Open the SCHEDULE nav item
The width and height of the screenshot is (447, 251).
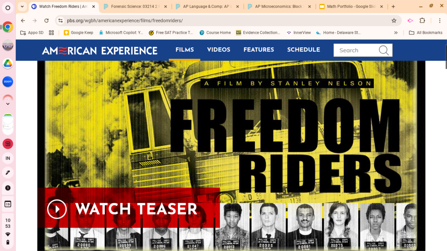pos(303,50)
